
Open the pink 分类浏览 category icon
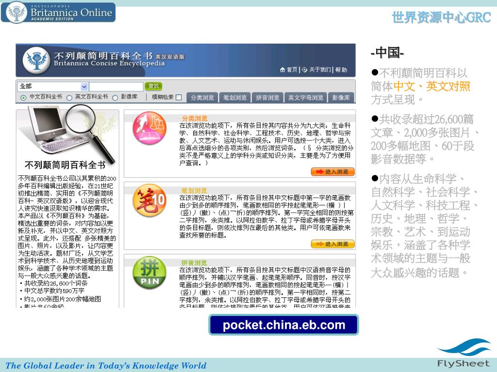pyautogui.click(x=149, y=128)
